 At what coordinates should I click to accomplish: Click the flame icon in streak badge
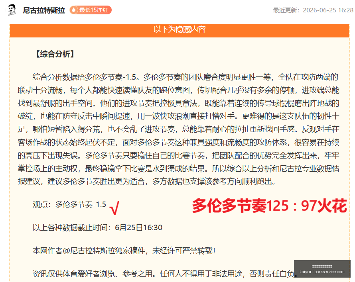pyautogui.click(x=73, y=10)
